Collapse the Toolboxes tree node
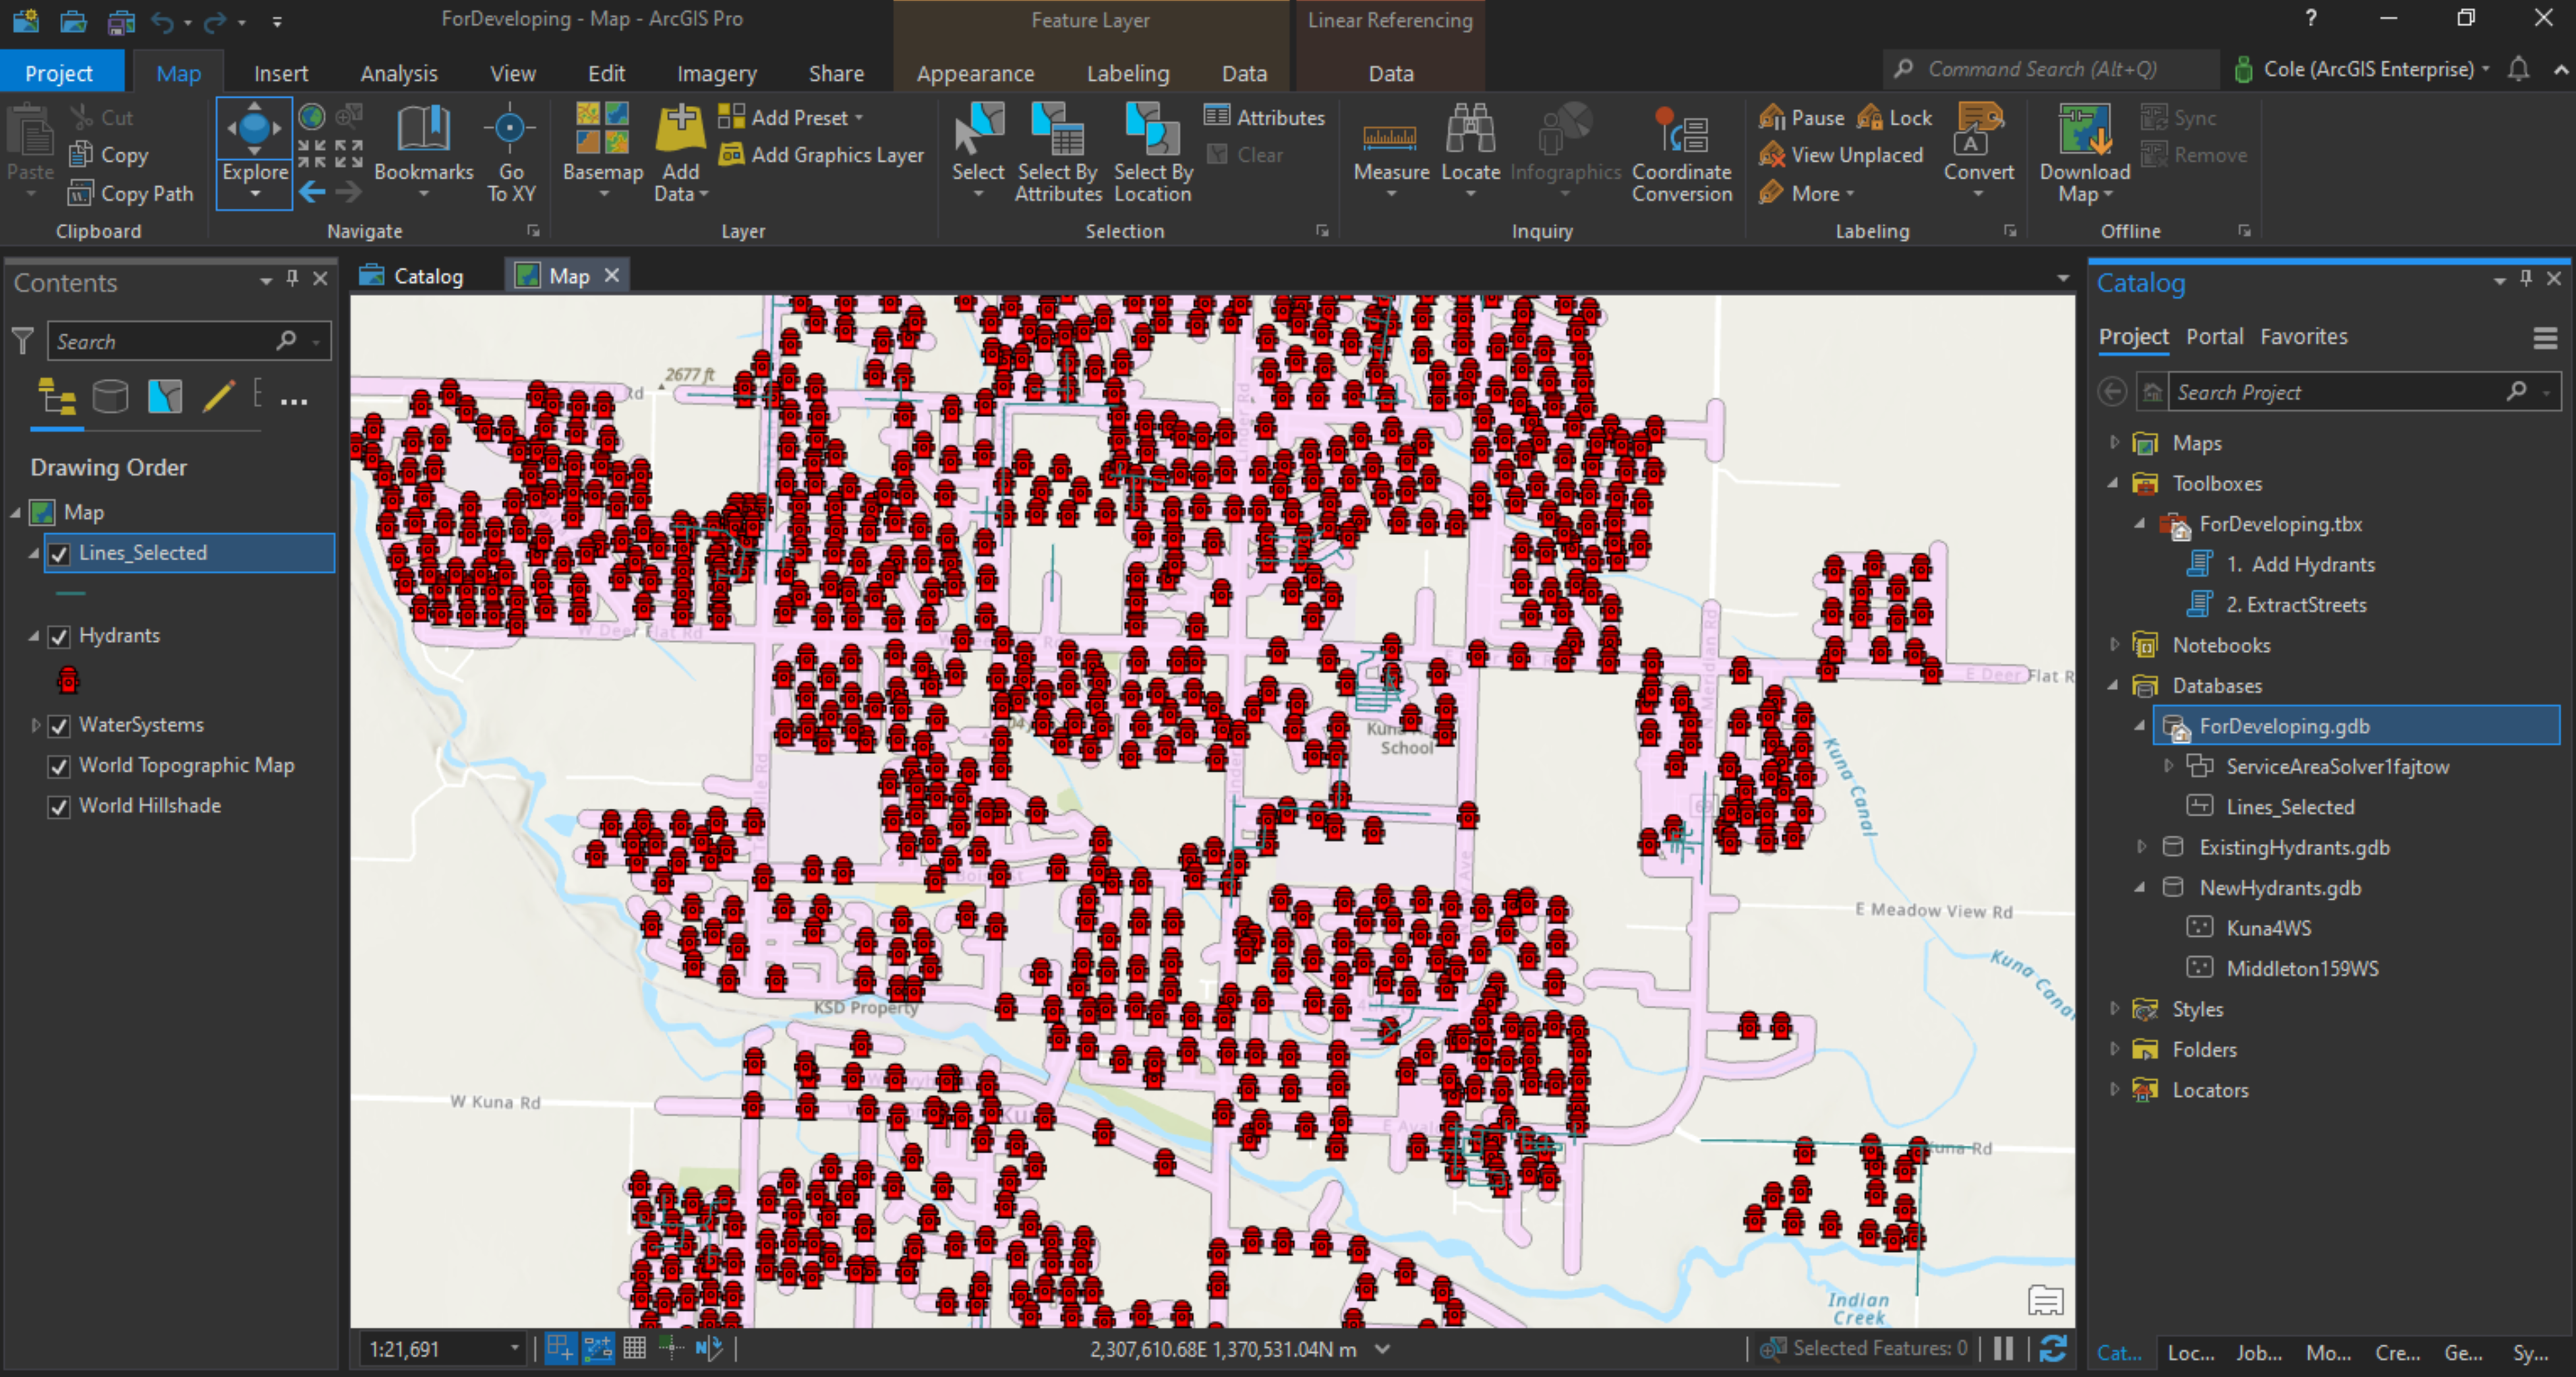 pos(2113,484)
